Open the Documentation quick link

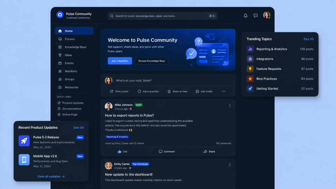click(x=70, y=108)
